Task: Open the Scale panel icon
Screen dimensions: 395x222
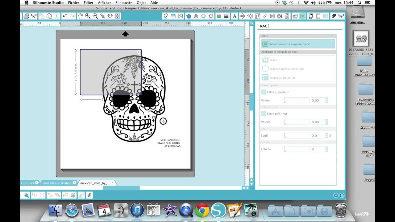Action: click(257, 16)
